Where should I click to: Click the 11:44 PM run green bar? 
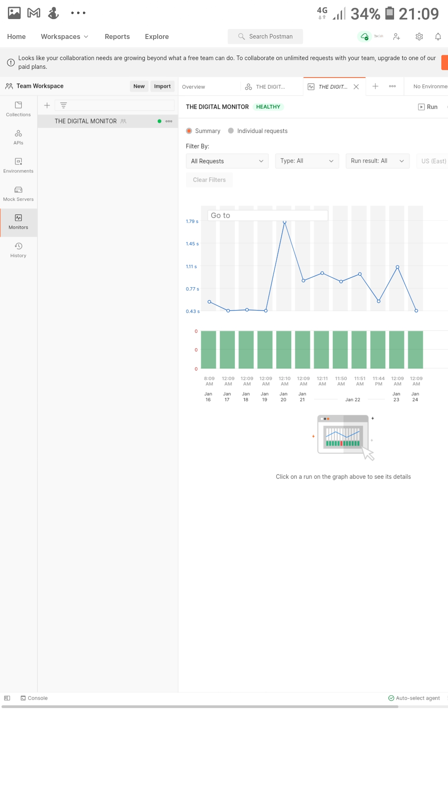pyautogui.click(x=378, y=349)
